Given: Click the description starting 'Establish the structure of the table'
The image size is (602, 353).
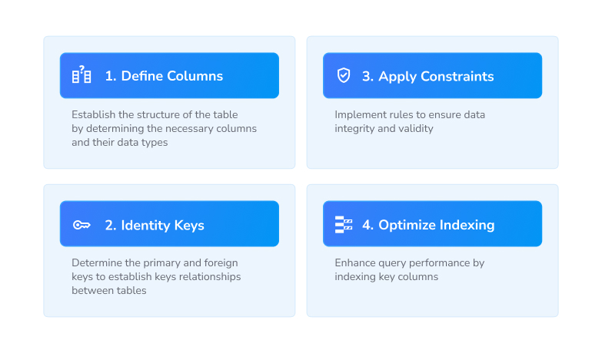Looking at the screenshot, I should pos(164,128).
